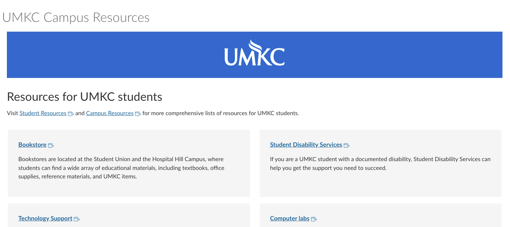Viewport: 510px width, 227px height.
Task: Click the external-link icon beside Student Resources
Action: pyautogui.click(x=71, y=114)
